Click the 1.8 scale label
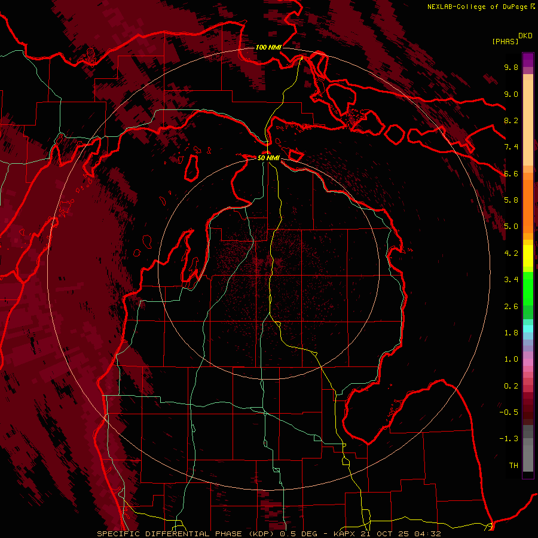The height and width of the screenshot is (538, 538). coord(511,333)
